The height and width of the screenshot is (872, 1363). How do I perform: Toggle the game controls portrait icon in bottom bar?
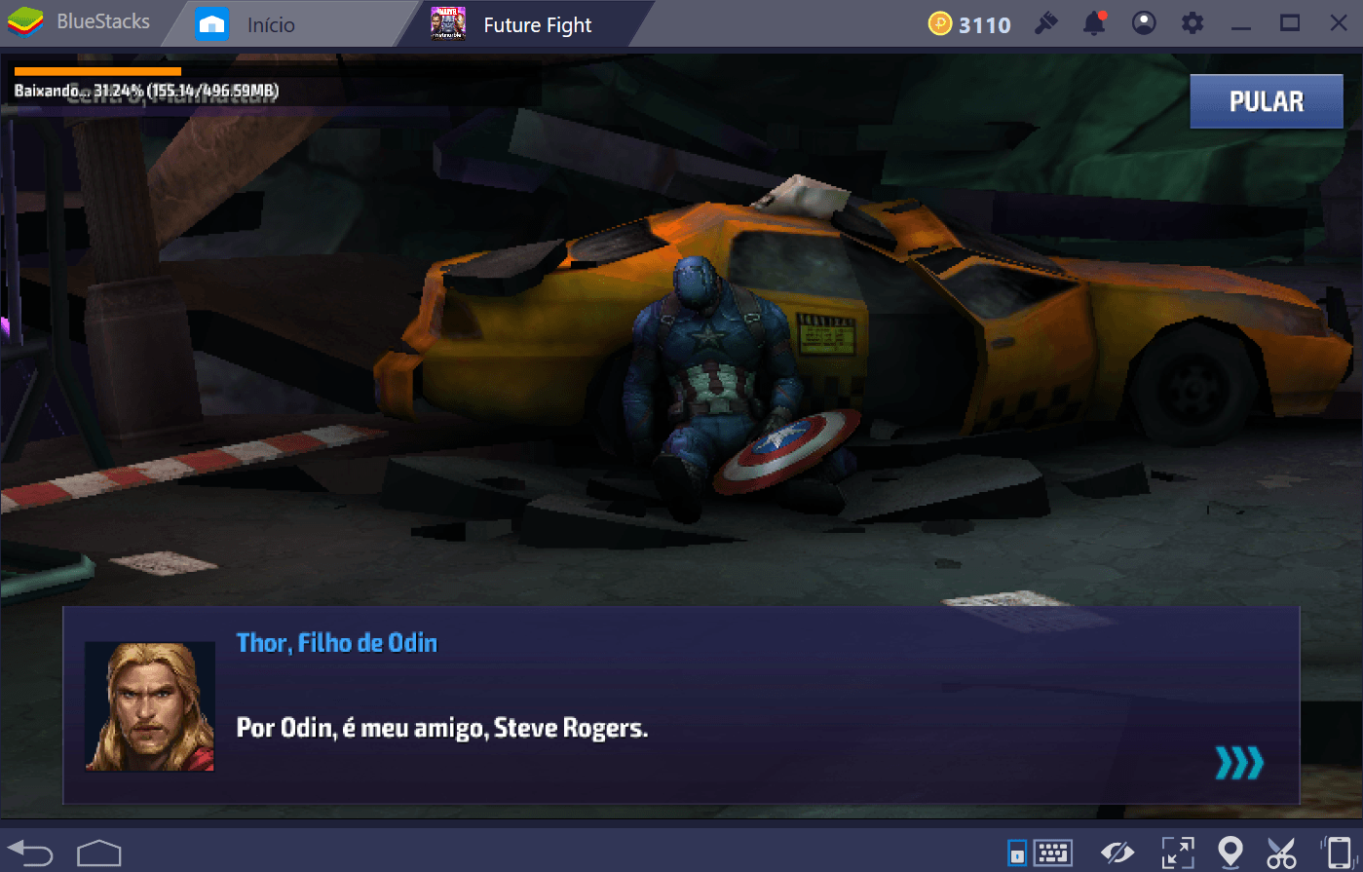click(x=1016, y=853)
